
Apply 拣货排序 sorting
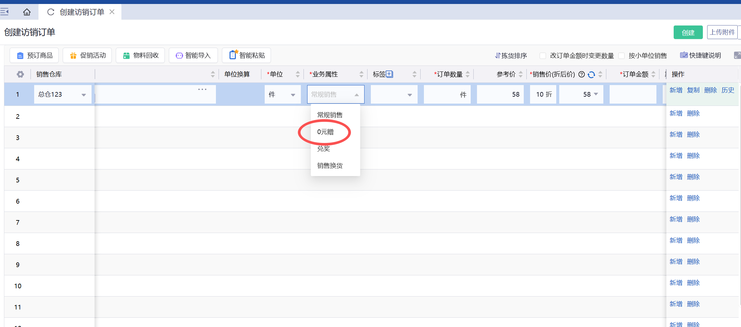coord(511,56)
